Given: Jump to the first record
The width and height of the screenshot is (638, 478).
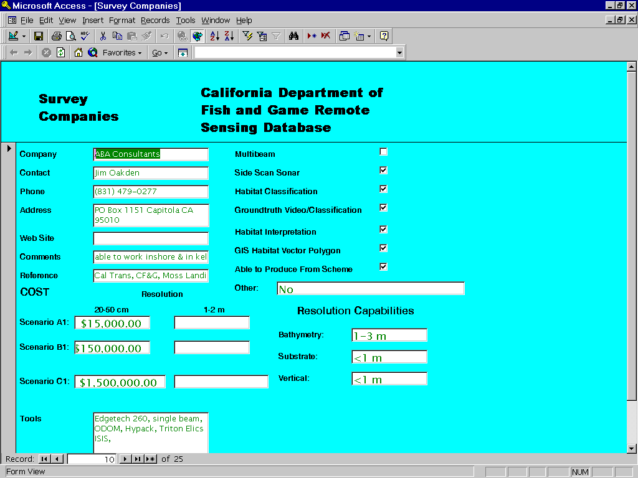Looking at the screenshot, I should click(x=44, y=459).
